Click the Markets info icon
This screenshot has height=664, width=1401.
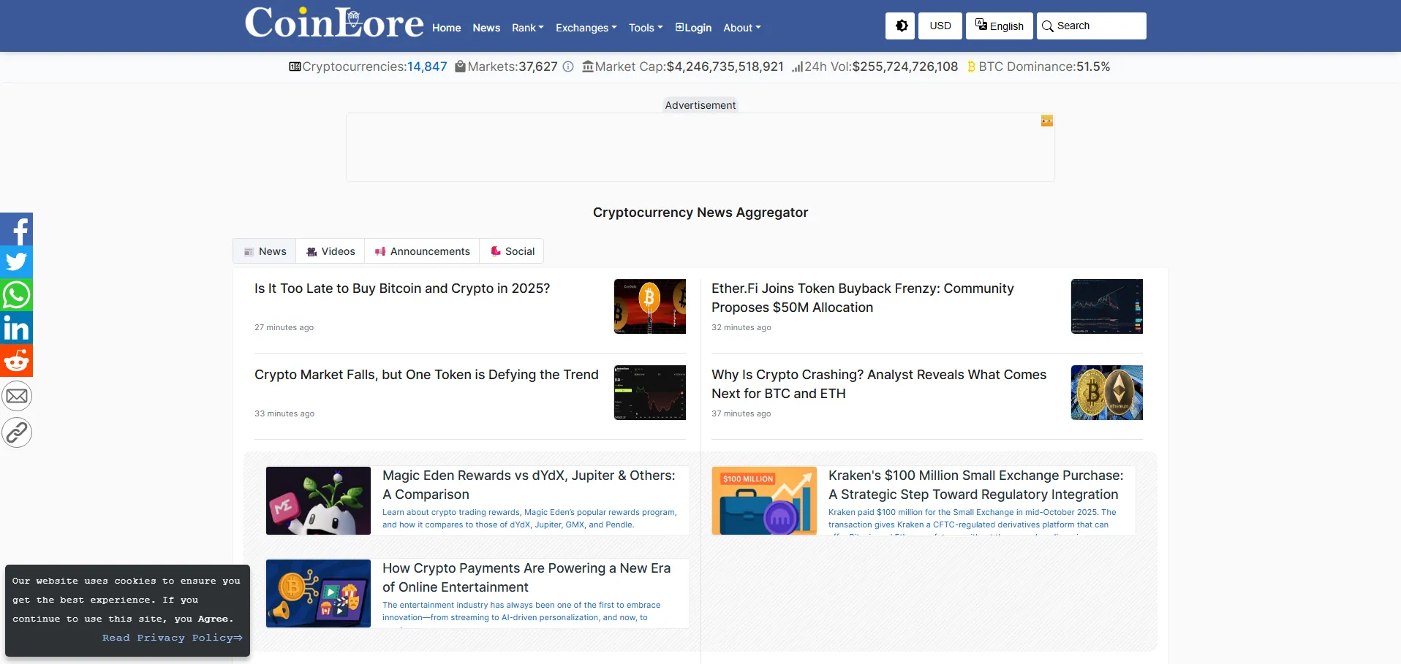click(568, 66)
